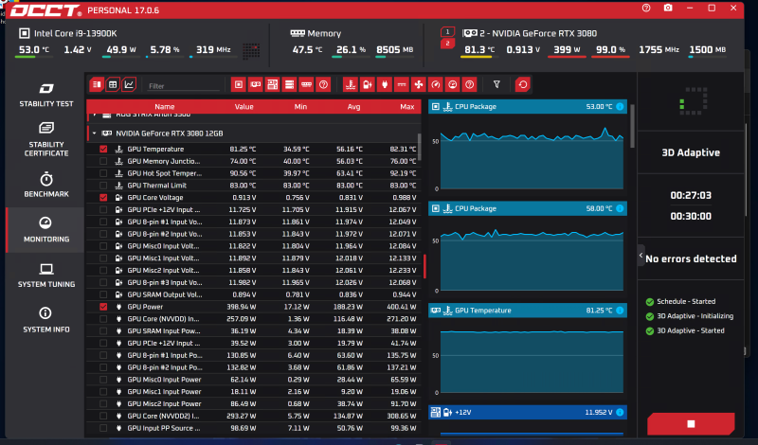Switch to split table and graph view
The width and height of the screenshot is (758, 445).
click(x=97, y=85)
